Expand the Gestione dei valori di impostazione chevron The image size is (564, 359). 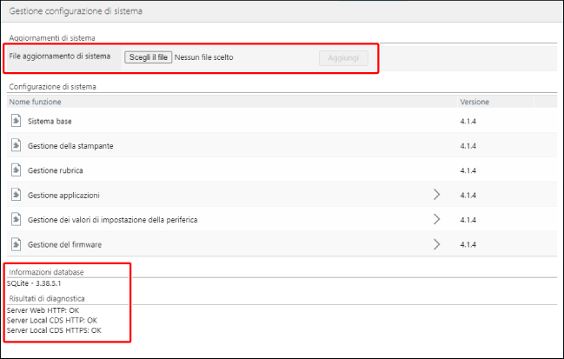437,219
